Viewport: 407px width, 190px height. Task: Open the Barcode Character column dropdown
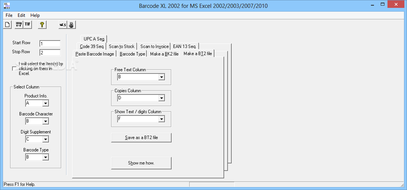pos(45,121)
